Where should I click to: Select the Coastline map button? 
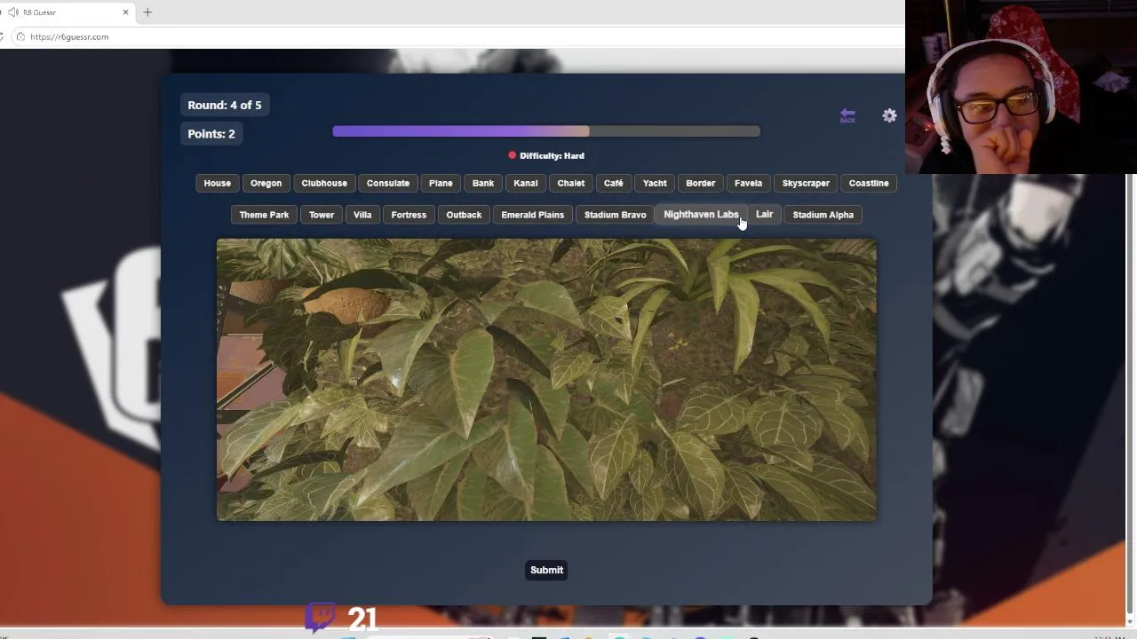[x=869, y=183]
